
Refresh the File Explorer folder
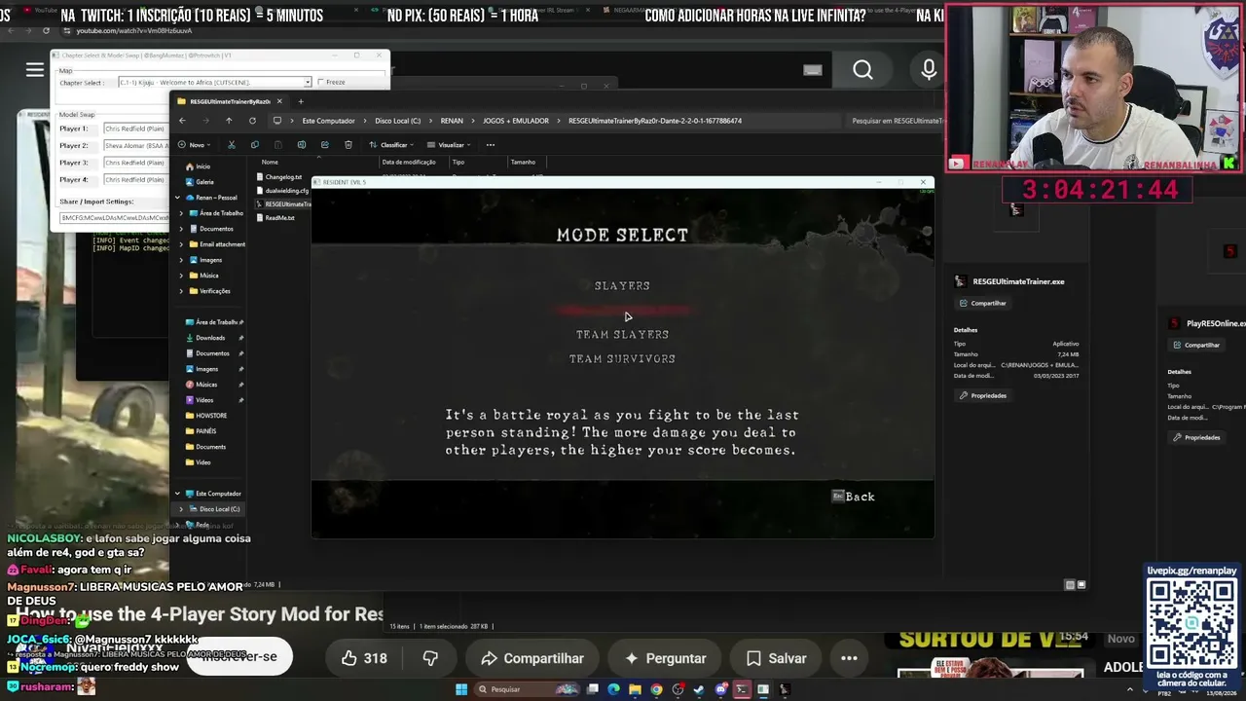coord(252,121)
